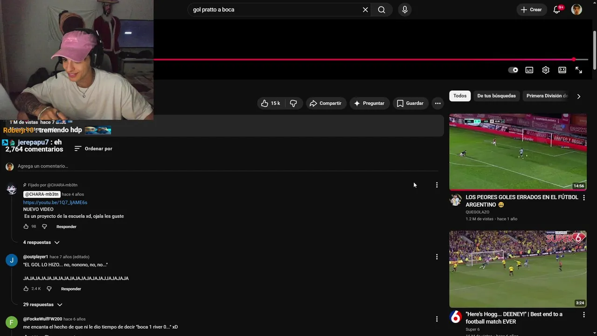Select the Primera División chip
Image resolution: width=597 pixels, height=336 pixels.
[x=547, y=96]
